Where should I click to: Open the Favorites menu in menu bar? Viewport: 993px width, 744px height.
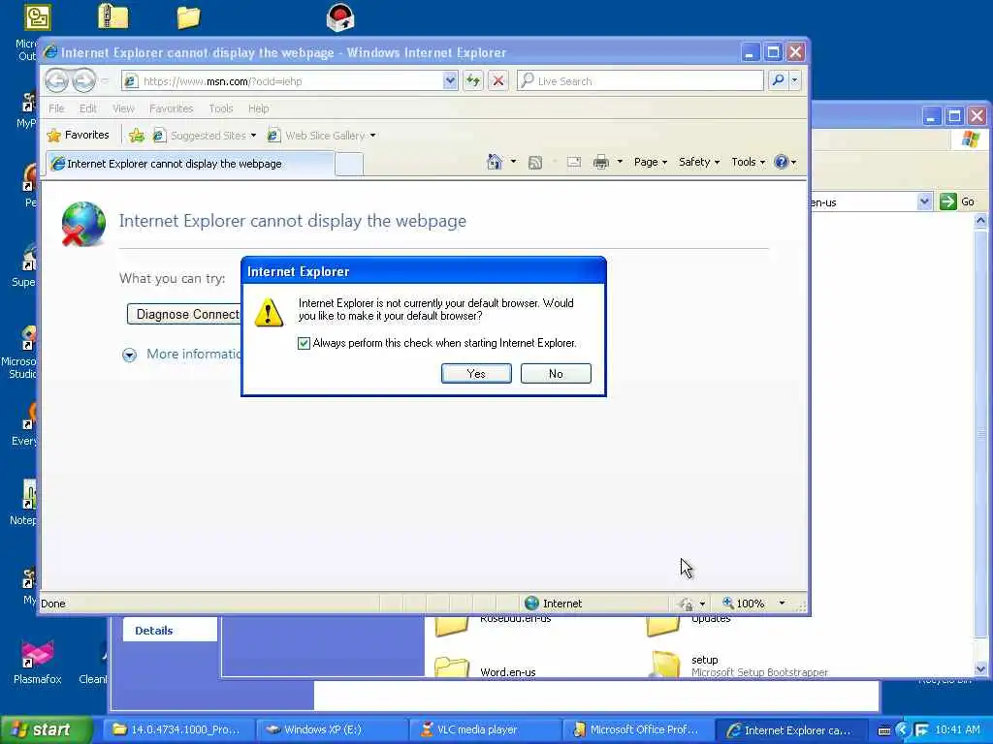click(x=171, y=108)
